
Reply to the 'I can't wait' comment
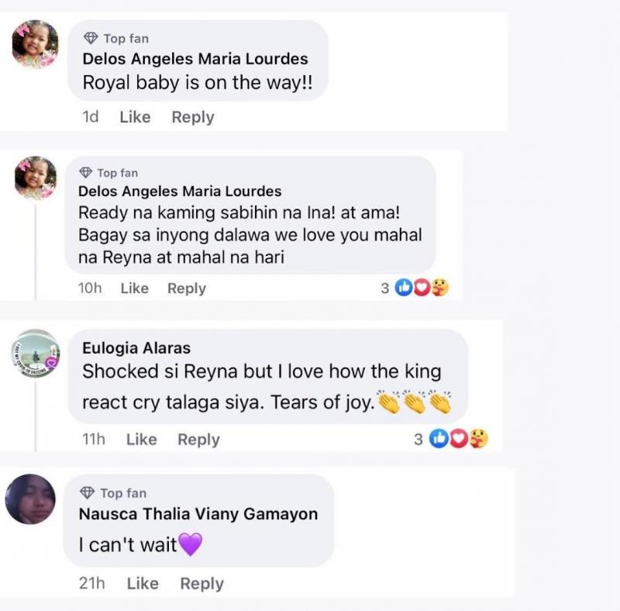point(201,584)
